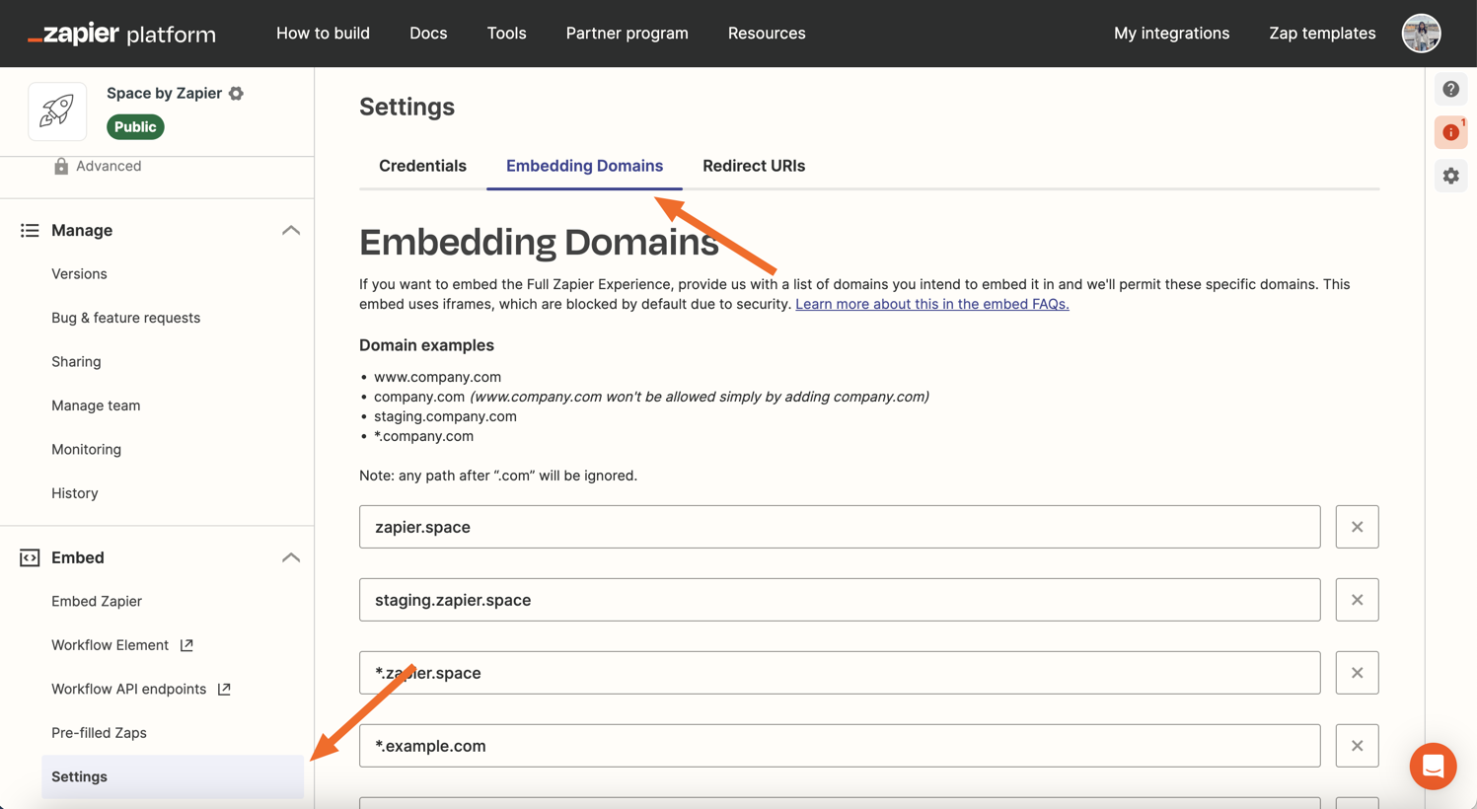Go to My integrations
1477x809 pixels.
(x=1171, y=34)
